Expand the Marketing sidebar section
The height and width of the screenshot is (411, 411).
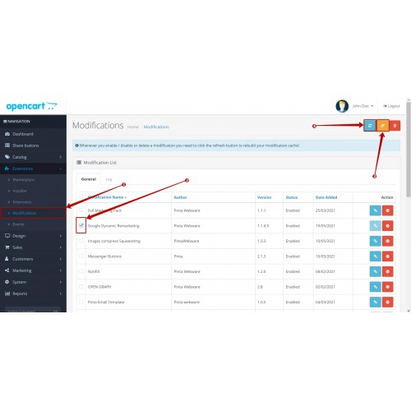[x=33, y=270]
